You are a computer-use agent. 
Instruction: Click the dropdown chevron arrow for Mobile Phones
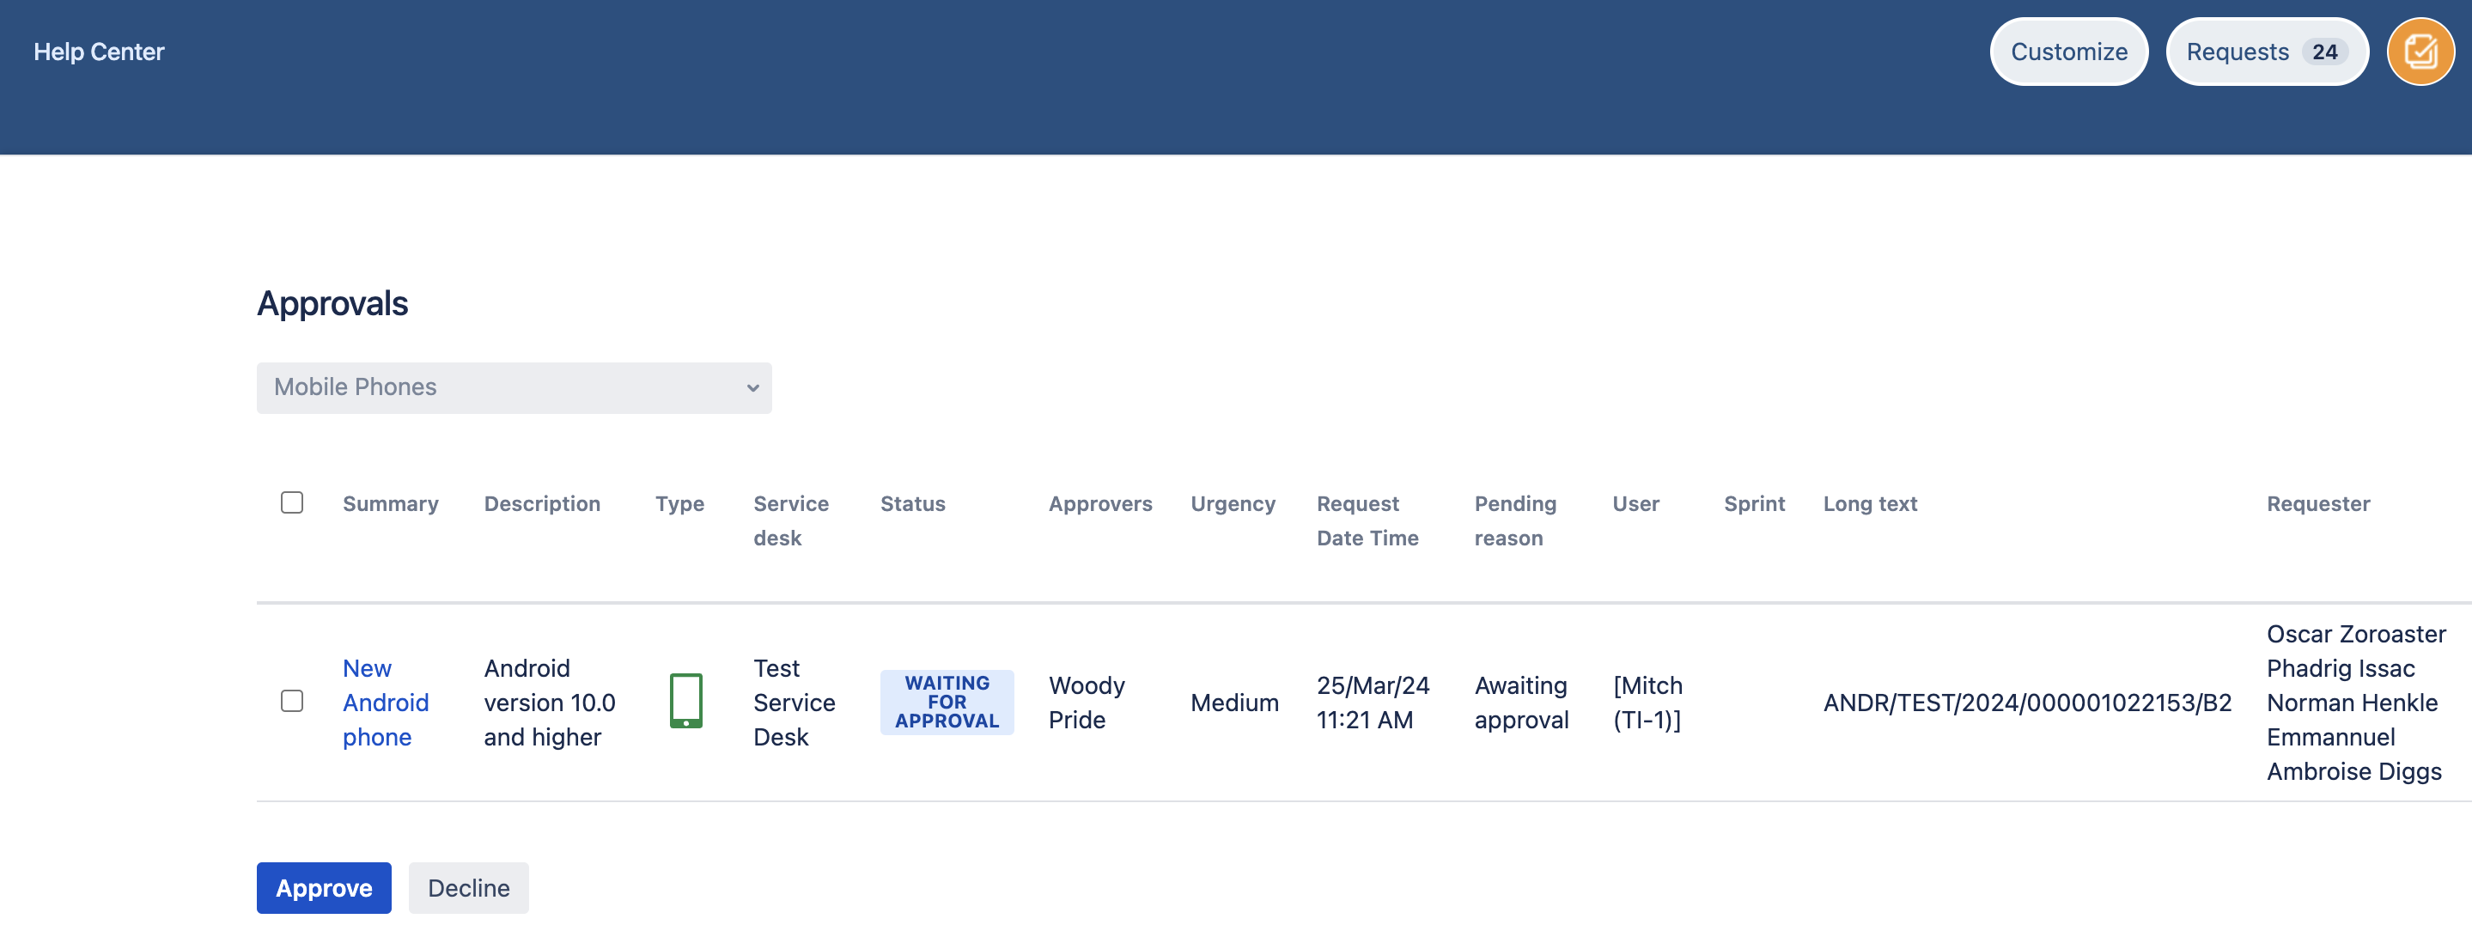(752, 387)
